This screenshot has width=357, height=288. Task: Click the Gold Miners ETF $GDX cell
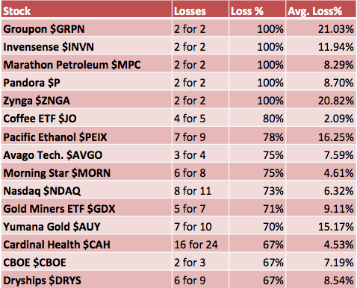87,208
